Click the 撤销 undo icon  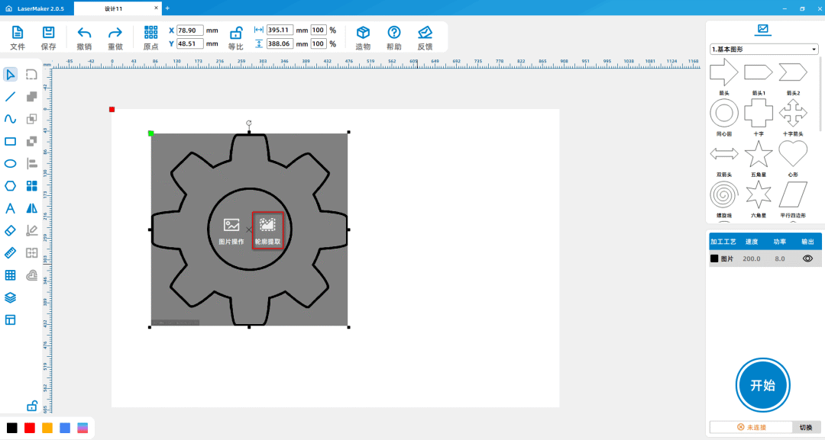coord(84,33)
